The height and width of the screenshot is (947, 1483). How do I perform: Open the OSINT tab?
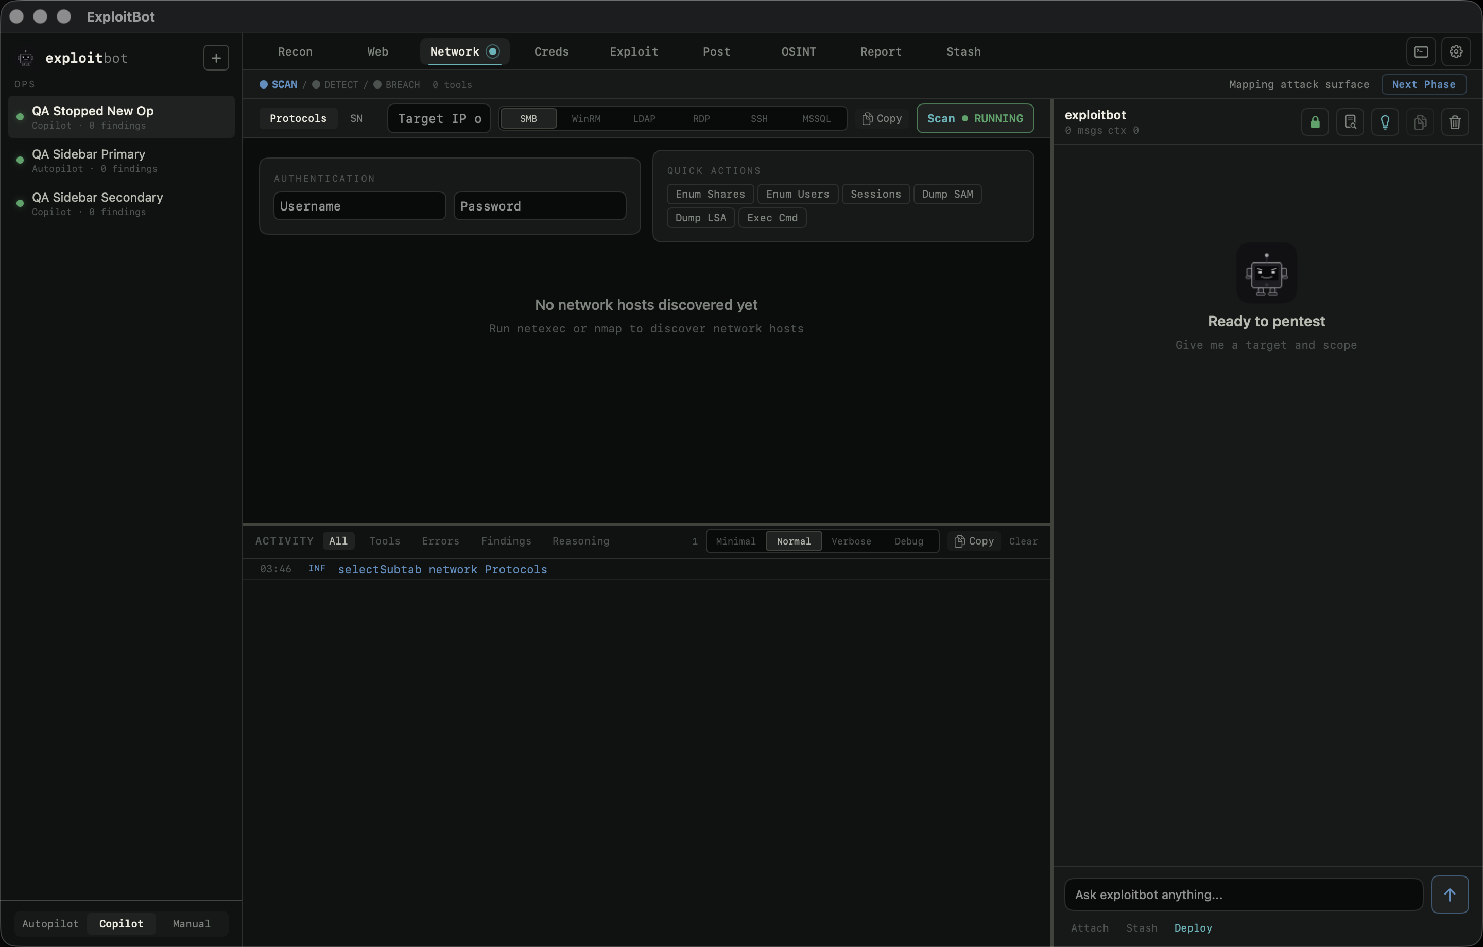tap(798, 51)
